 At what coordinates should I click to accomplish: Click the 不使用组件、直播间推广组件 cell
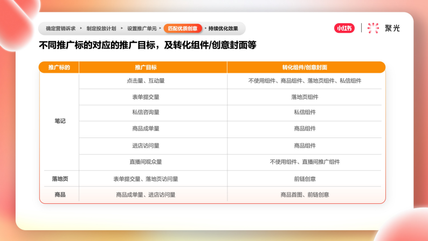click(x=305, y=162)
